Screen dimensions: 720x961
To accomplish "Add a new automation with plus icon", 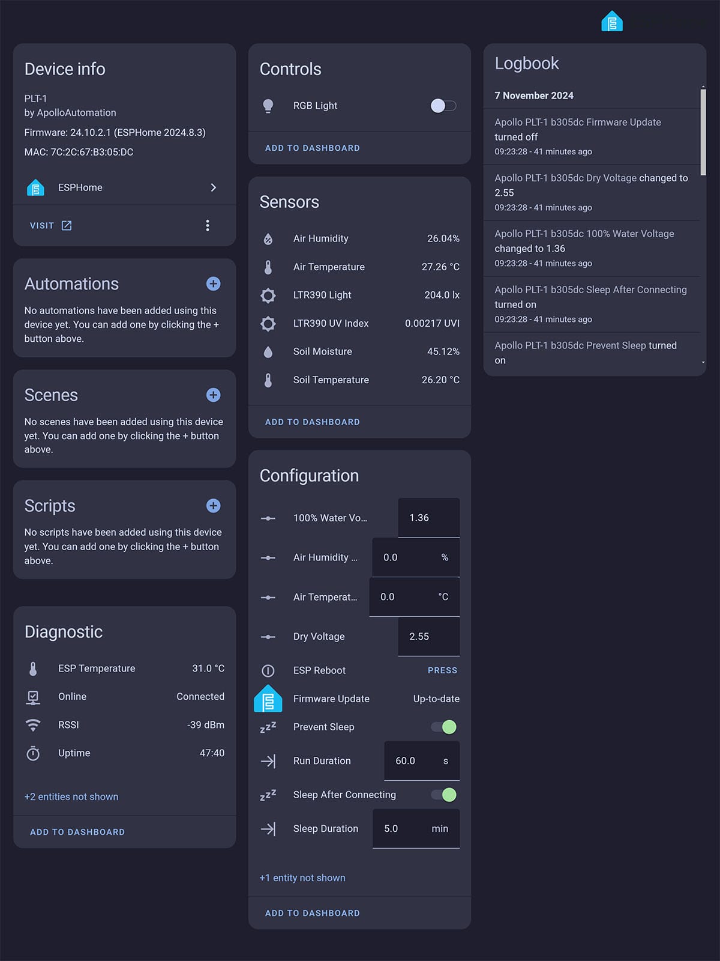I will pyautogui.click(x=213, y=284).
